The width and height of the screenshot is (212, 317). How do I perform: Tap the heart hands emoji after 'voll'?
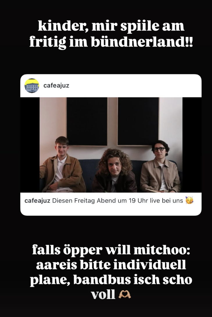coord(125,295)
